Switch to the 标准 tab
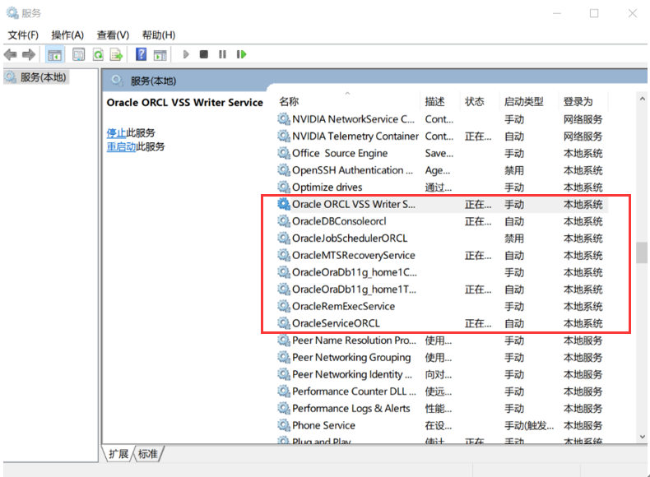This screenshot has width=650, height=477. [148, 454]
